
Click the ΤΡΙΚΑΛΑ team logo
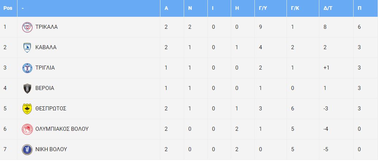tap(27, 27)
